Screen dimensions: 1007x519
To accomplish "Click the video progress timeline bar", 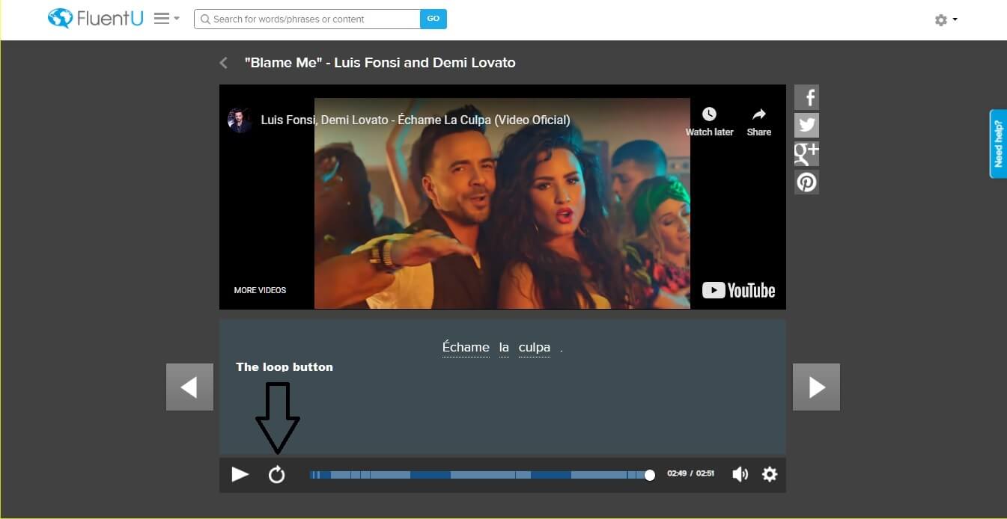I will click(480, 475).
